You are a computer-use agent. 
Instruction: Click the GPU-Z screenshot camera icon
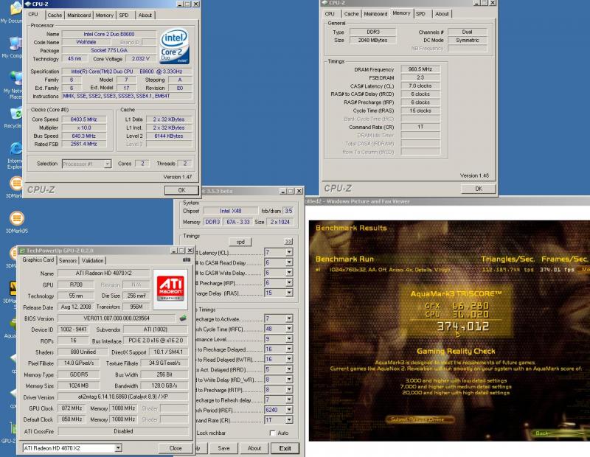(x=187, y=260)
